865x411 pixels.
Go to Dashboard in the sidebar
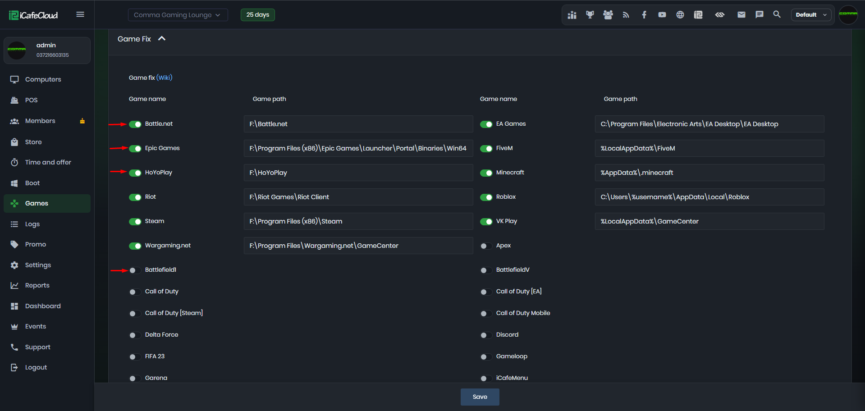click(x=47, y=306)
